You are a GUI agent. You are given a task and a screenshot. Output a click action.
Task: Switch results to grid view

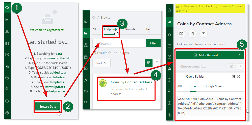click(149, 63)
